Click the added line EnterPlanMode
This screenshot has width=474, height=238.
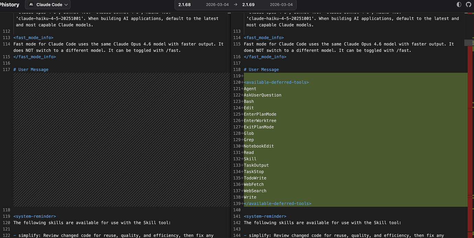click(260, 114)
